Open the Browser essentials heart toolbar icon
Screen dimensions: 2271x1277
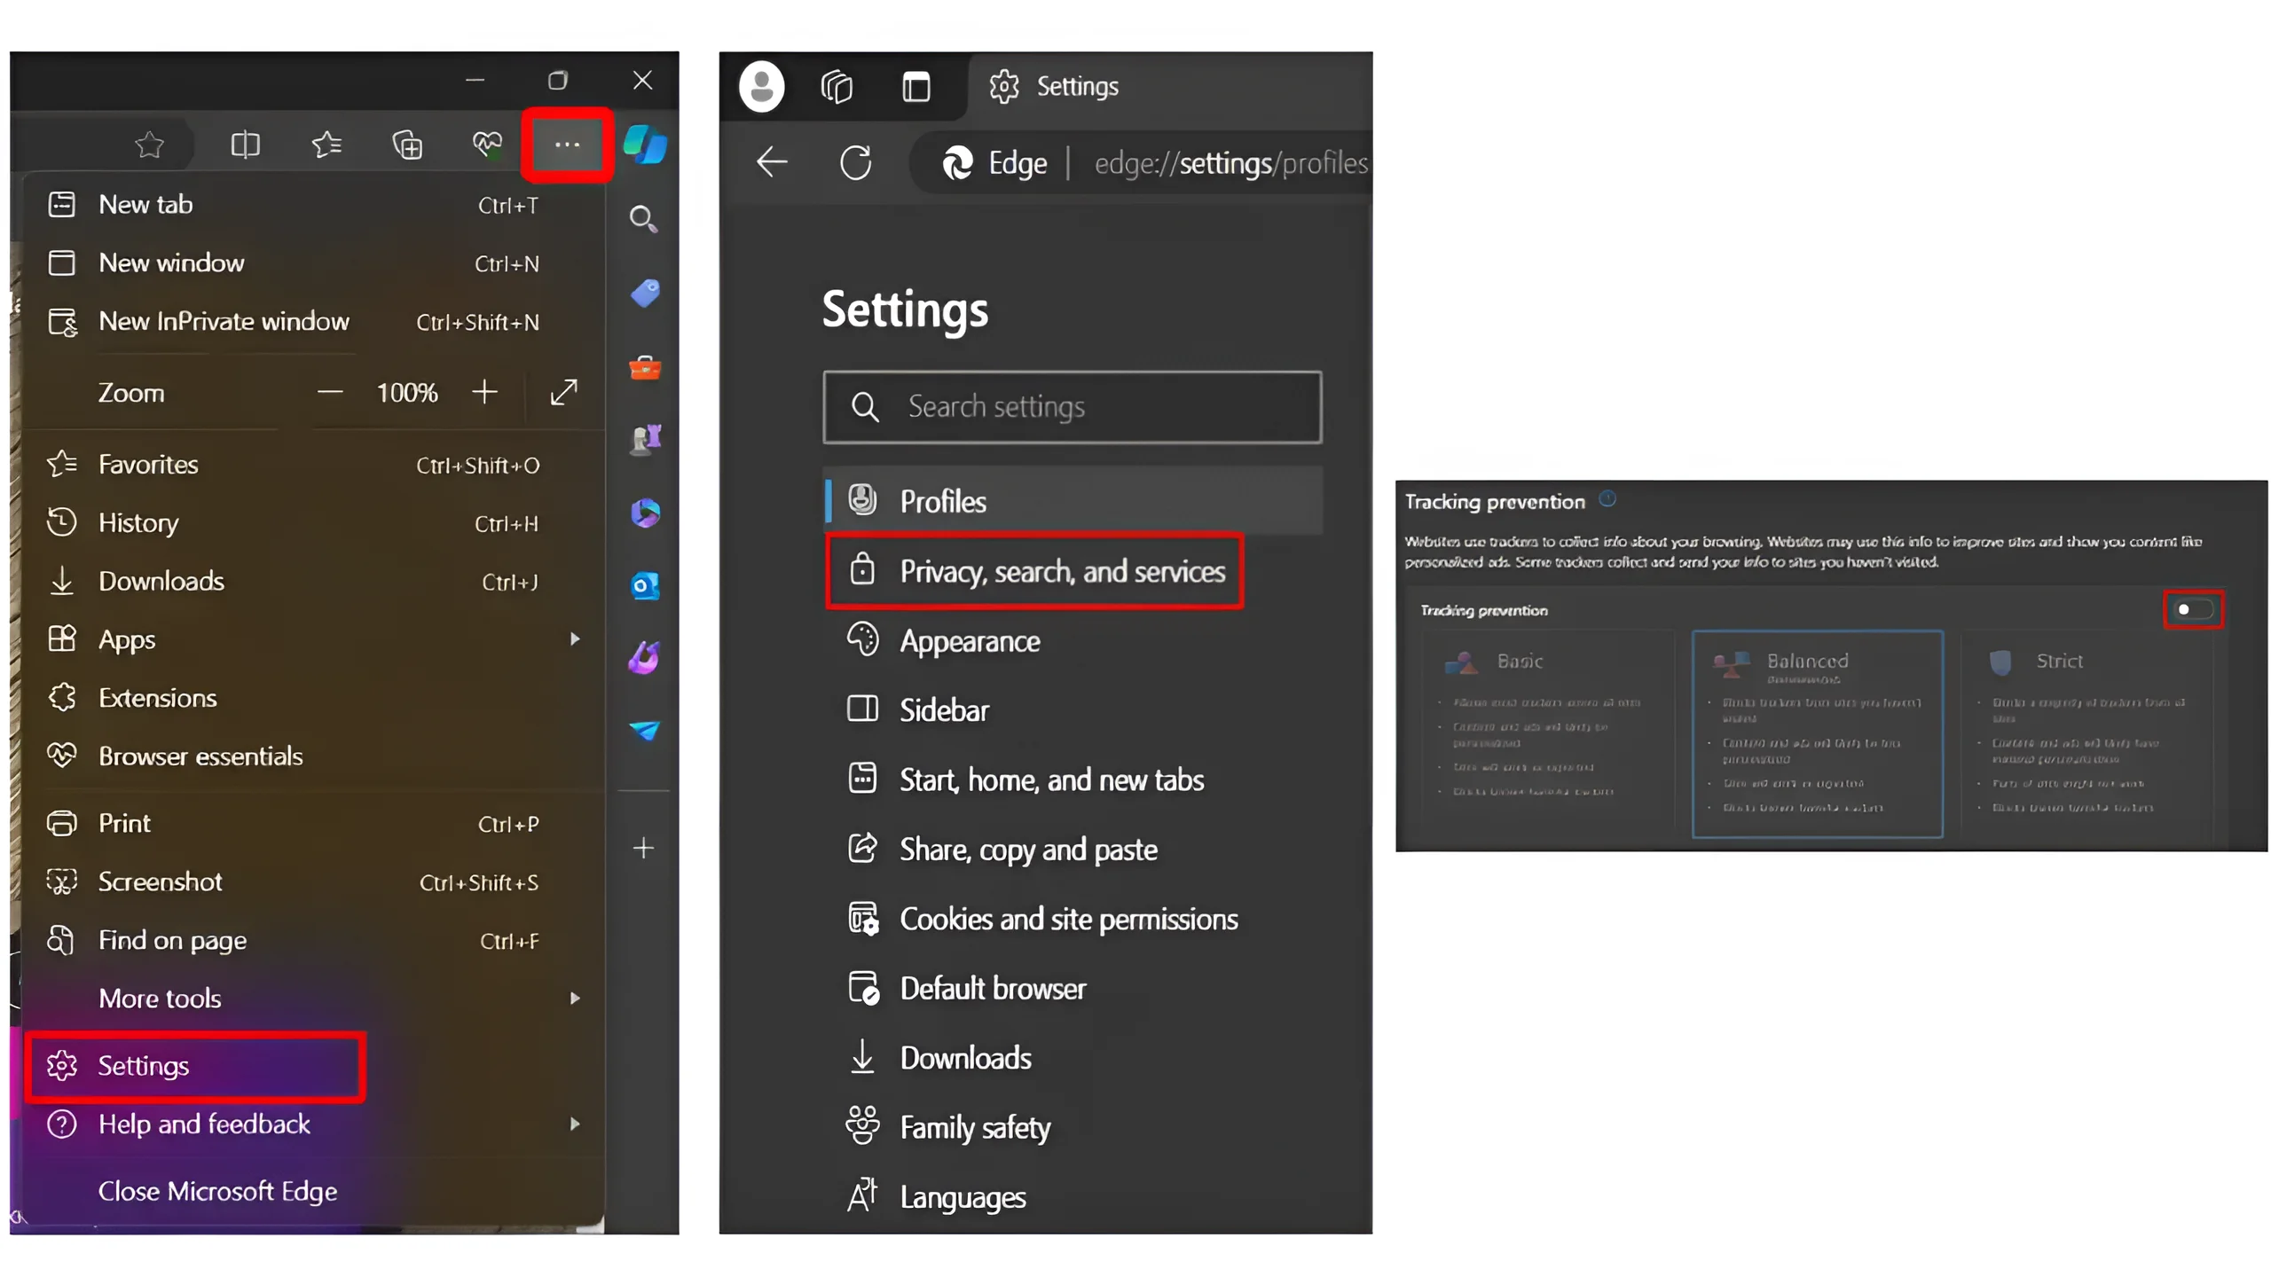[x=487, y=144]
